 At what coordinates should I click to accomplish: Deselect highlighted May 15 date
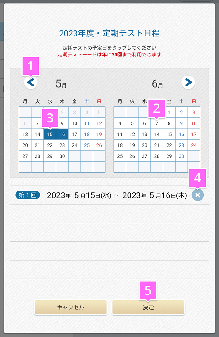click(50, 134)
